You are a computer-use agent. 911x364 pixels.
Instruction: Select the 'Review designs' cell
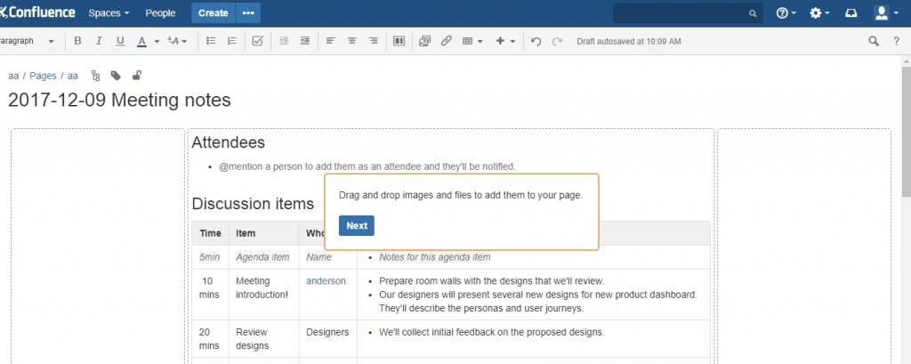263,338
